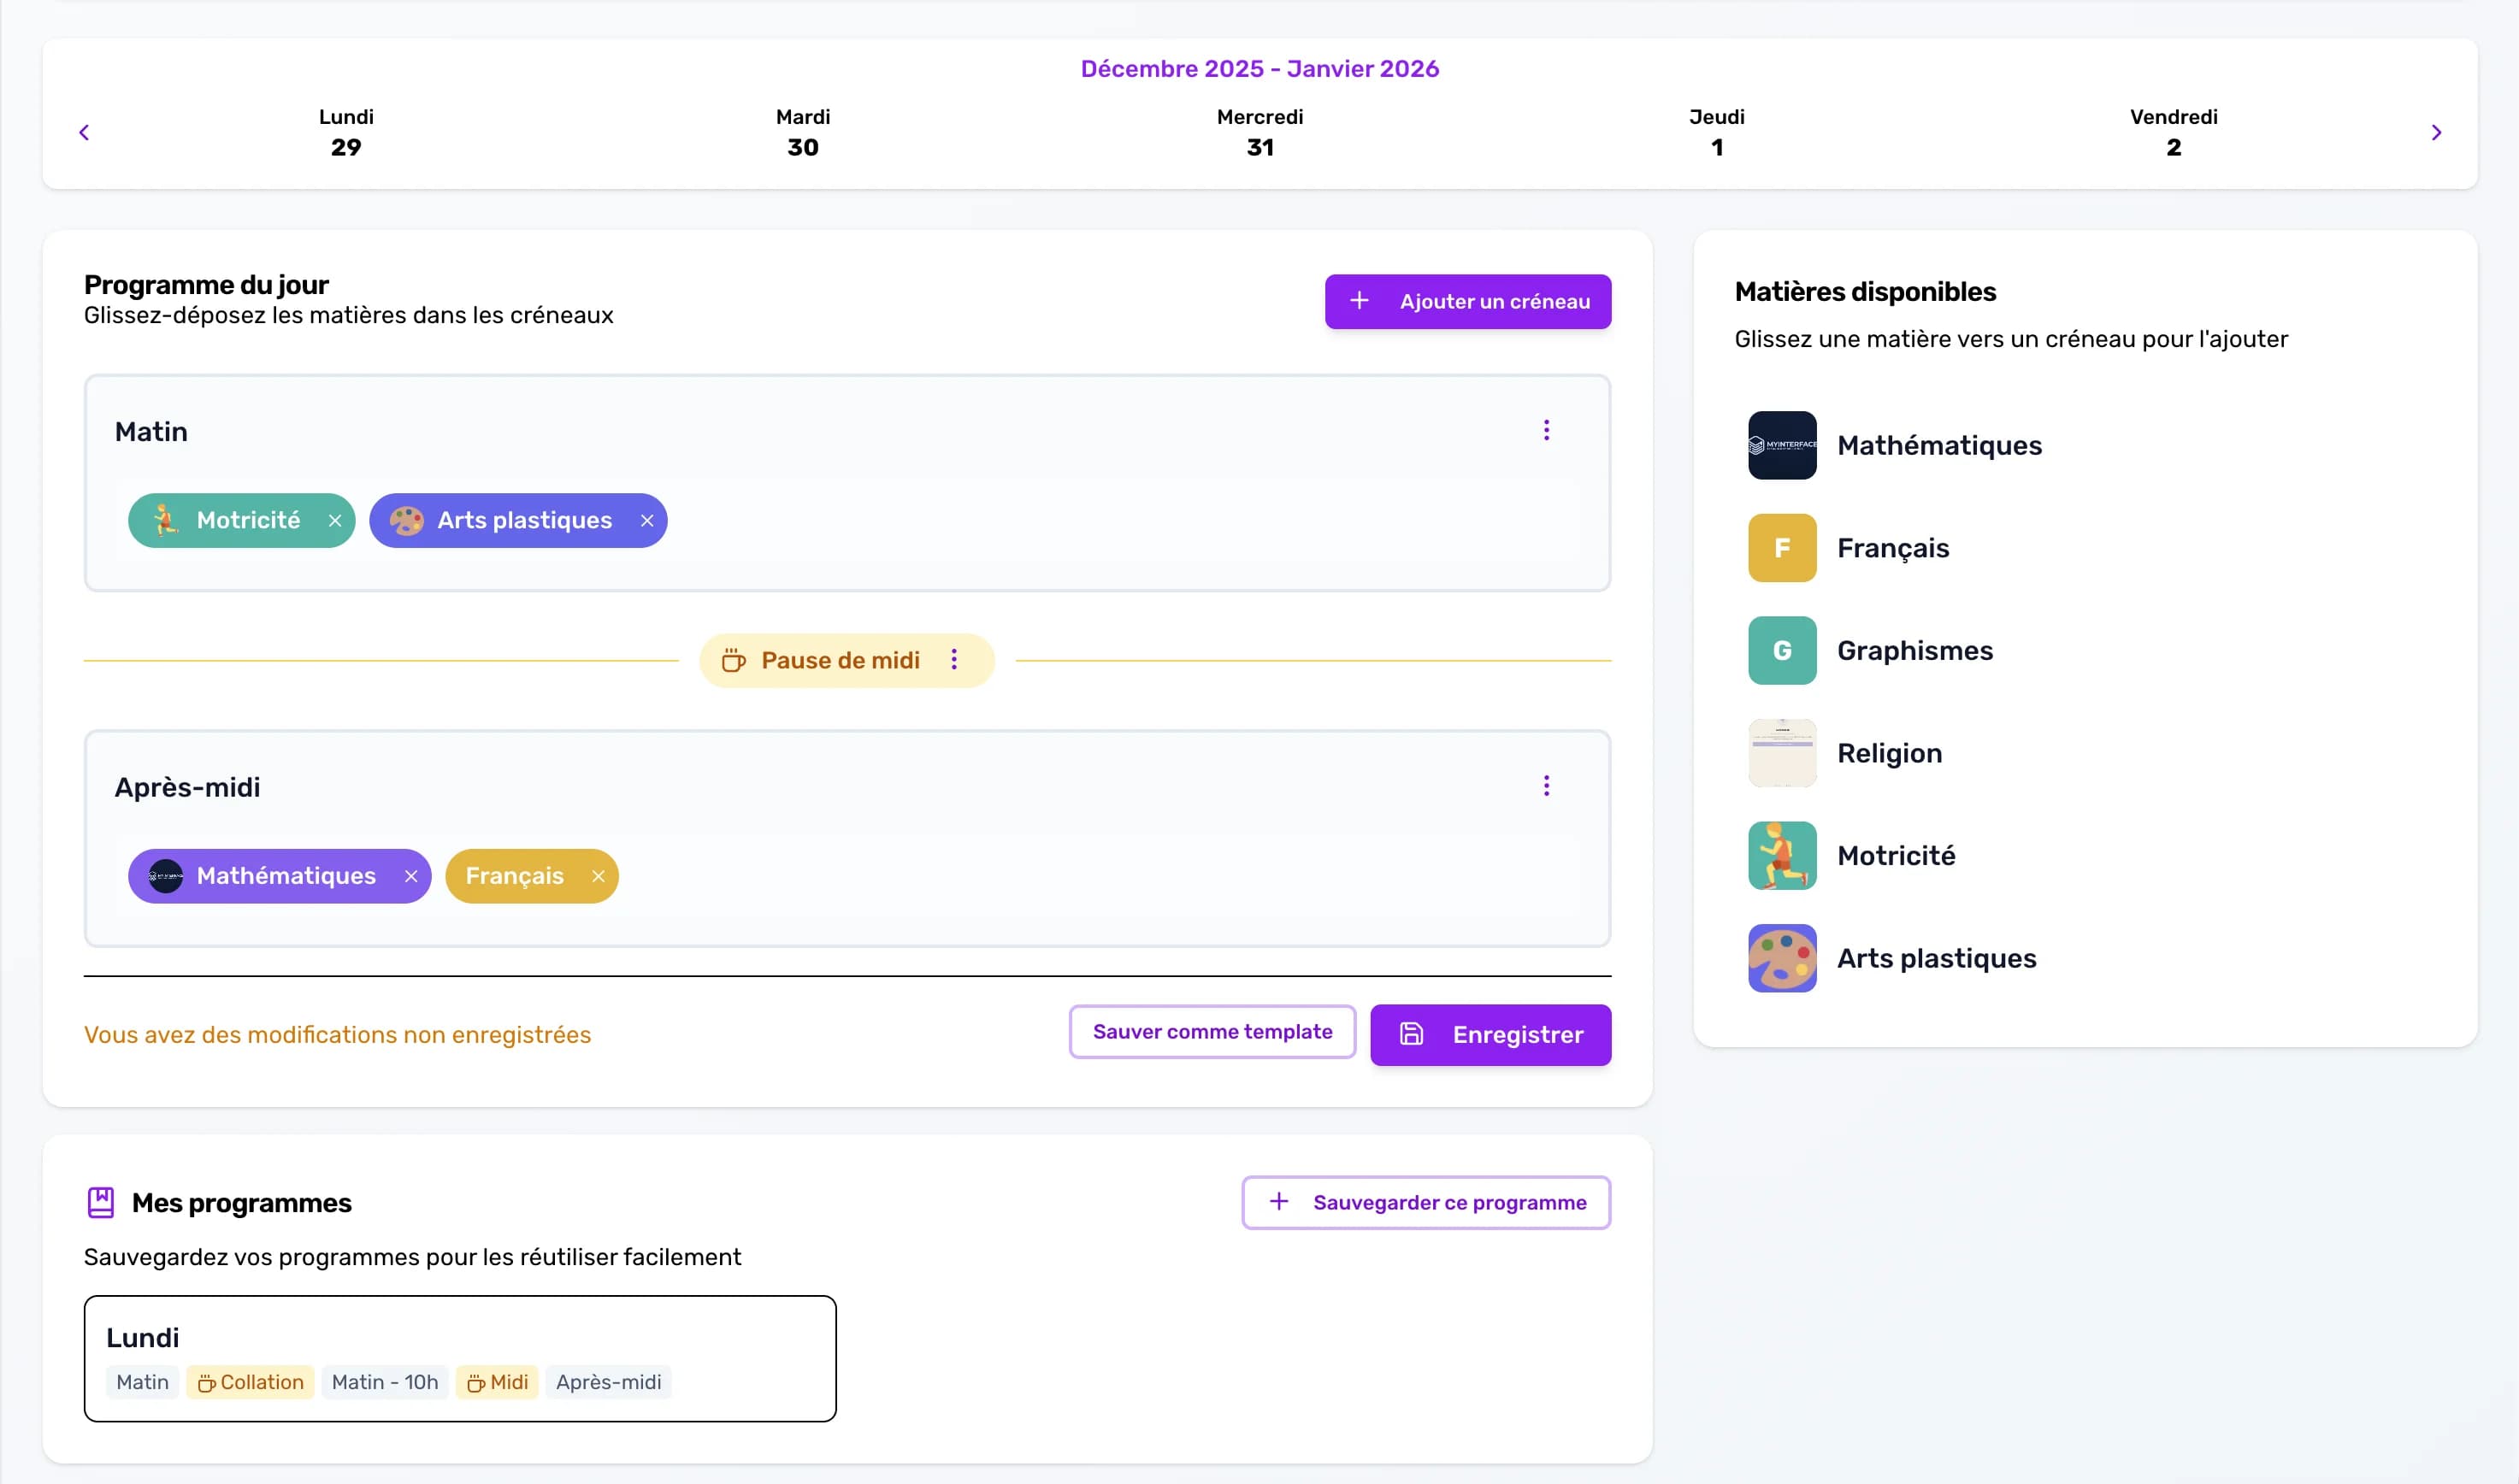Remove Mathématiques from Après-midi slot

point(411,876)
